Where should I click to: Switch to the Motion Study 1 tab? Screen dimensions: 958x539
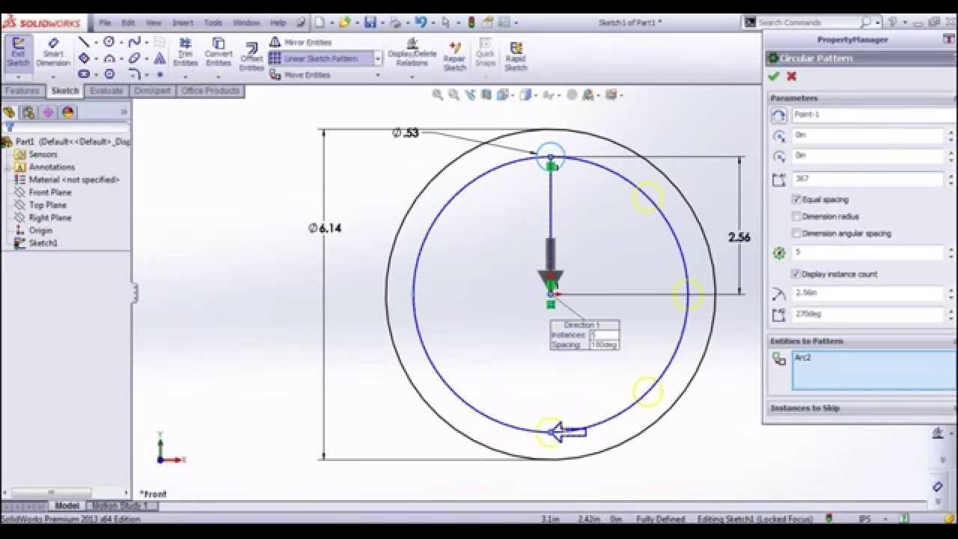coord(120,506)
